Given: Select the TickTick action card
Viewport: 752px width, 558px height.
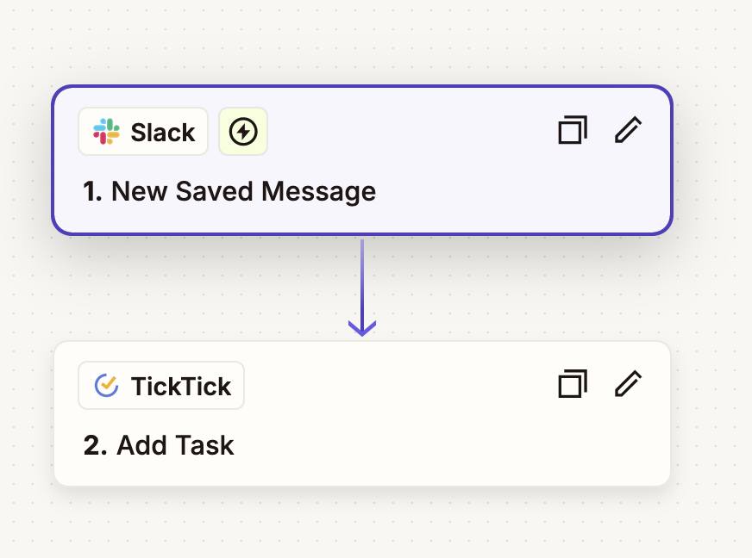Looking at the screenshot, I should coord(362,414).
